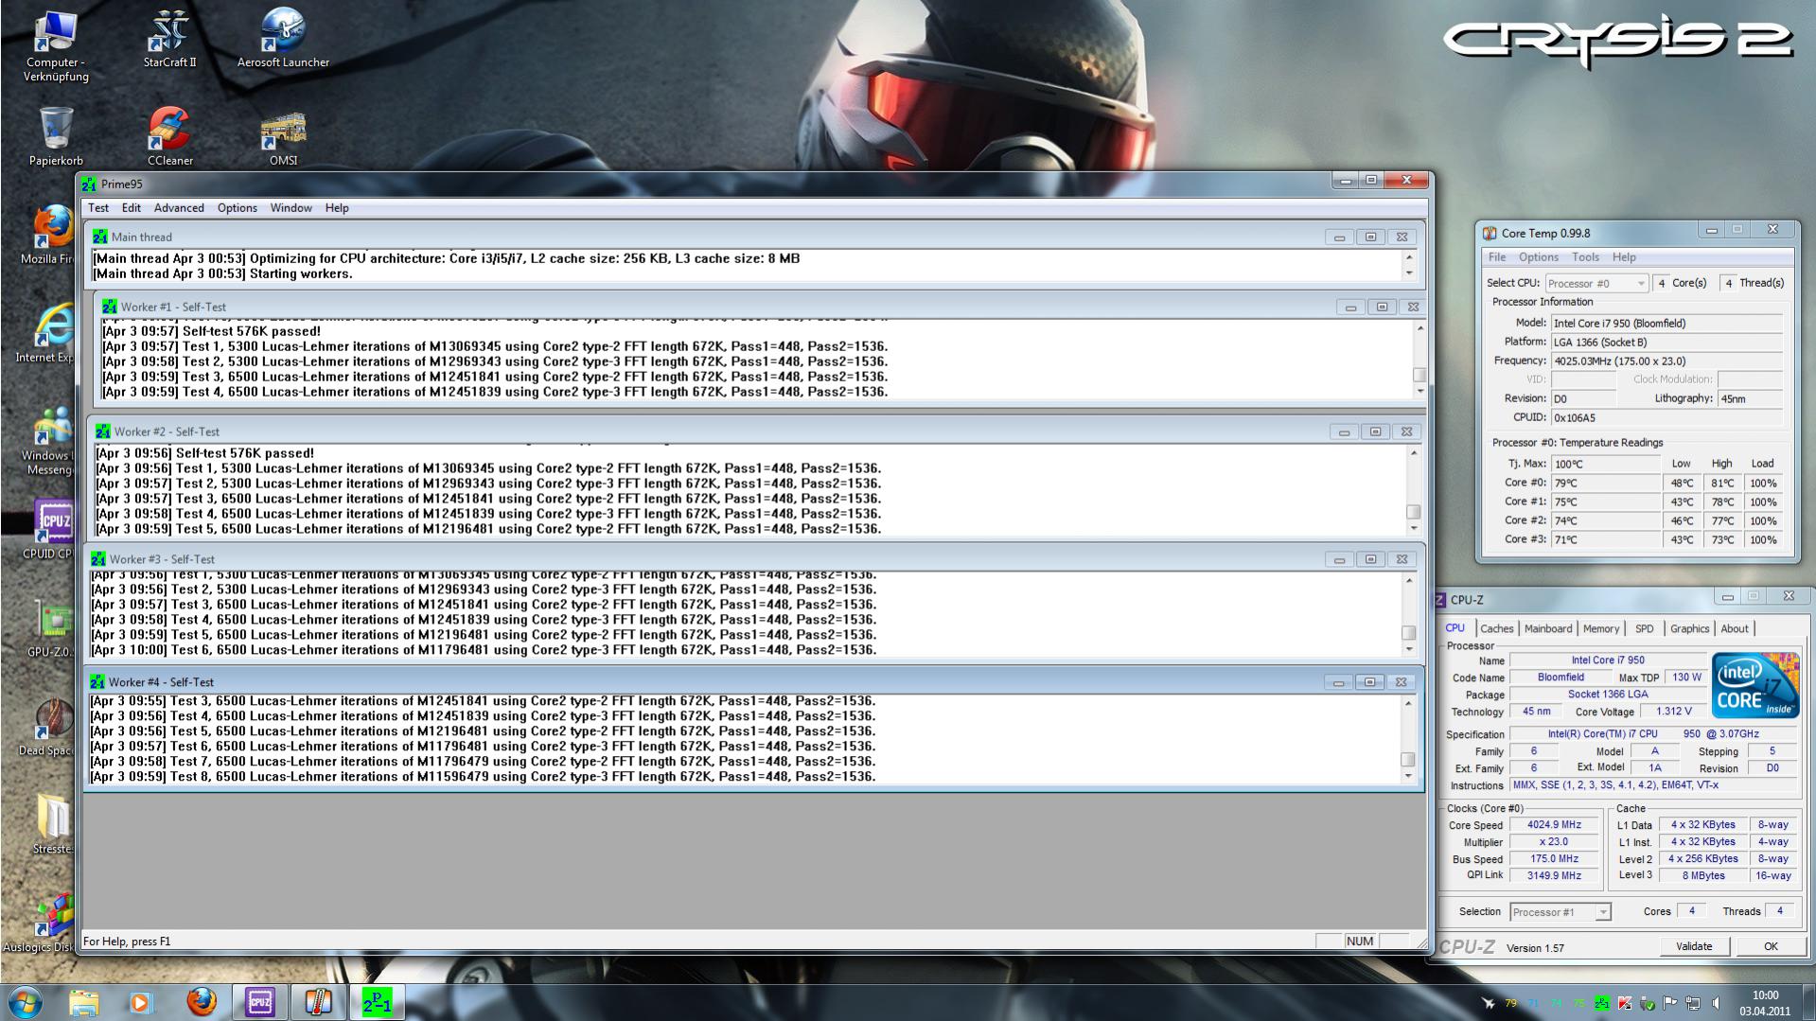This screenshot has height=1021, width=1816.
Task: Open the Help menu in Prime95
Action: pos(337,208)
